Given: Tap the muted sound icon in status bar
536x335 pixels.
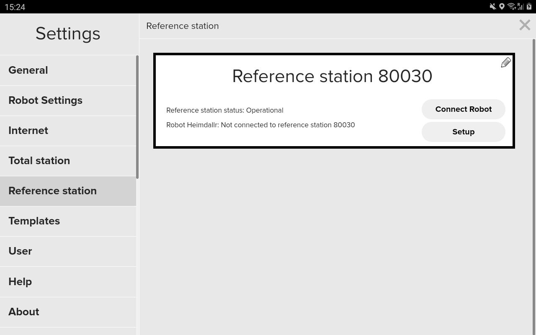Looking at the screenshot, I should tap(493, 7).
